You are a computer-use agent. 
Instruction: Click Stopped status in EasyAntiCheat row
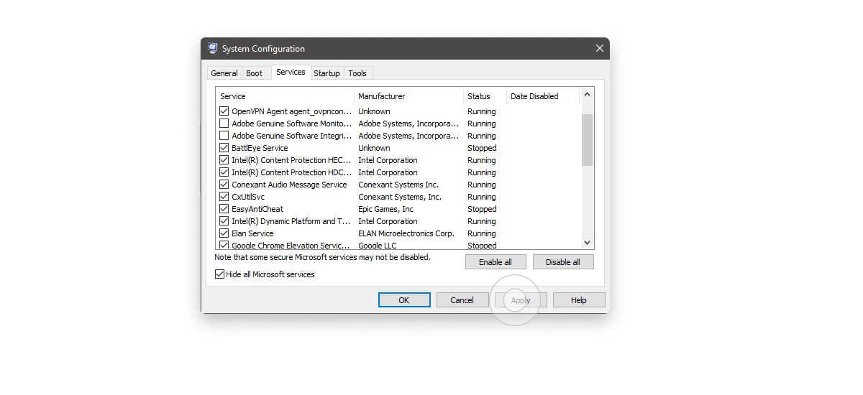click(x=482, y=209)
